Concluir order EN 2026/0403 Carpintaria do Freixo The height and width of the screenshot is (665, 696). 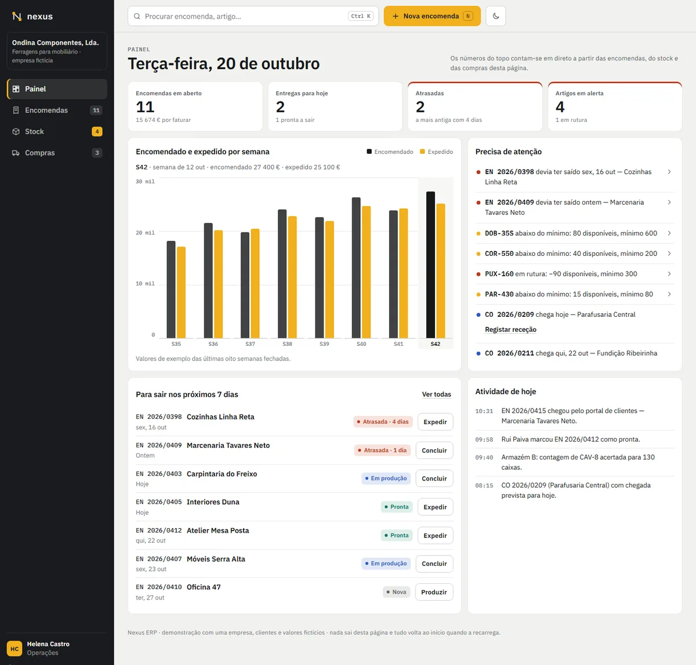[x=434, y=479]
